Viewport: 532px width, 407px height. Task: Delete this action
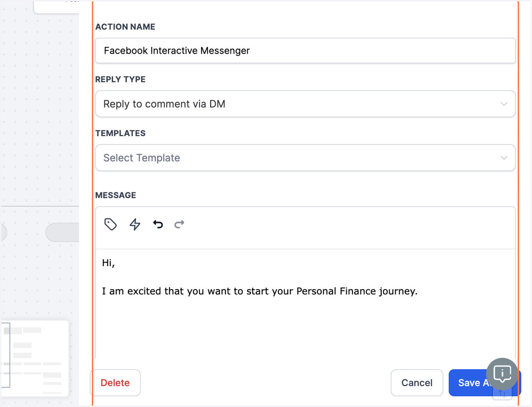click(x=115, y=383)
